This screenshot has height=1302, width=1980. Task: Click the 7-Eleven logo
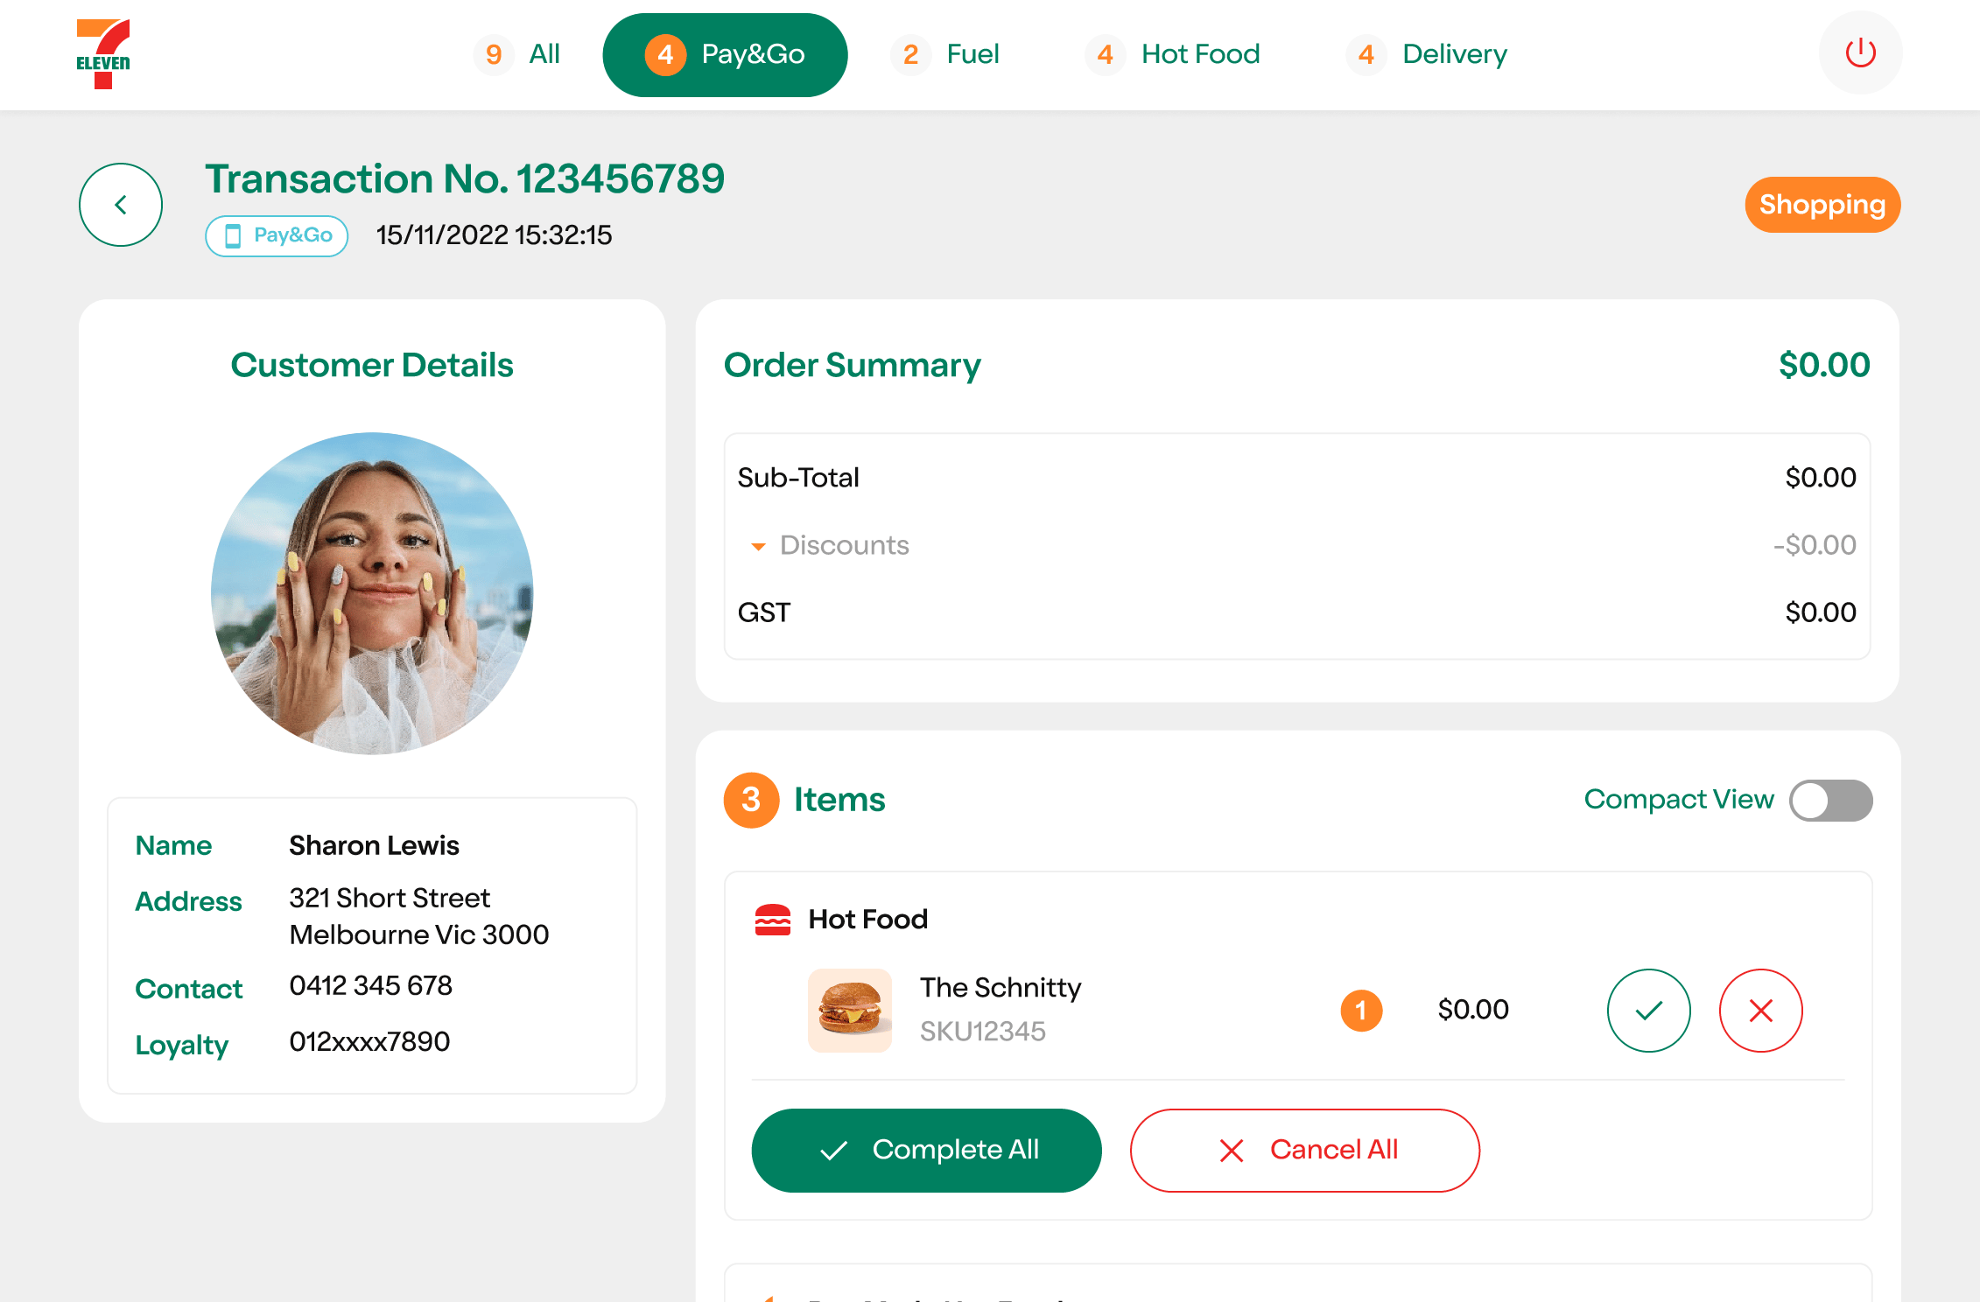pyautogui.click(x=103, y=54)
